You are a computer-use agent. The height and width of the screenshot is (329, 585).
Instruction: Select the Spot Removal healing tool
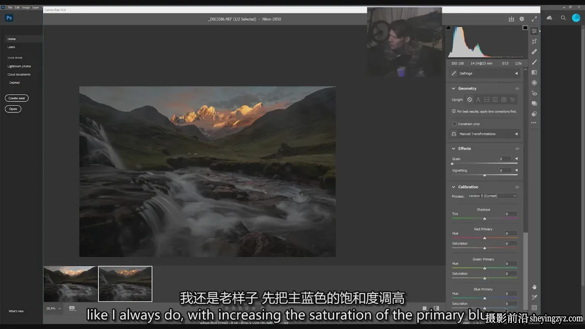[534, 52]
